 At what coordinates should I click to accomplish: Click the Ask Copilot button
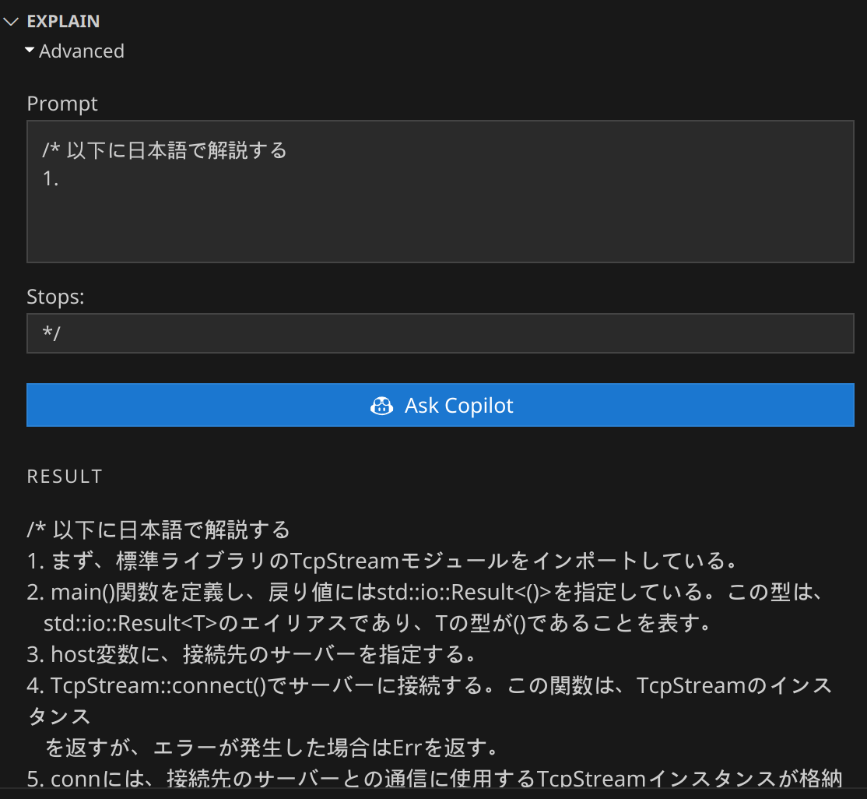pyautogui.click(x=441, y=405)
